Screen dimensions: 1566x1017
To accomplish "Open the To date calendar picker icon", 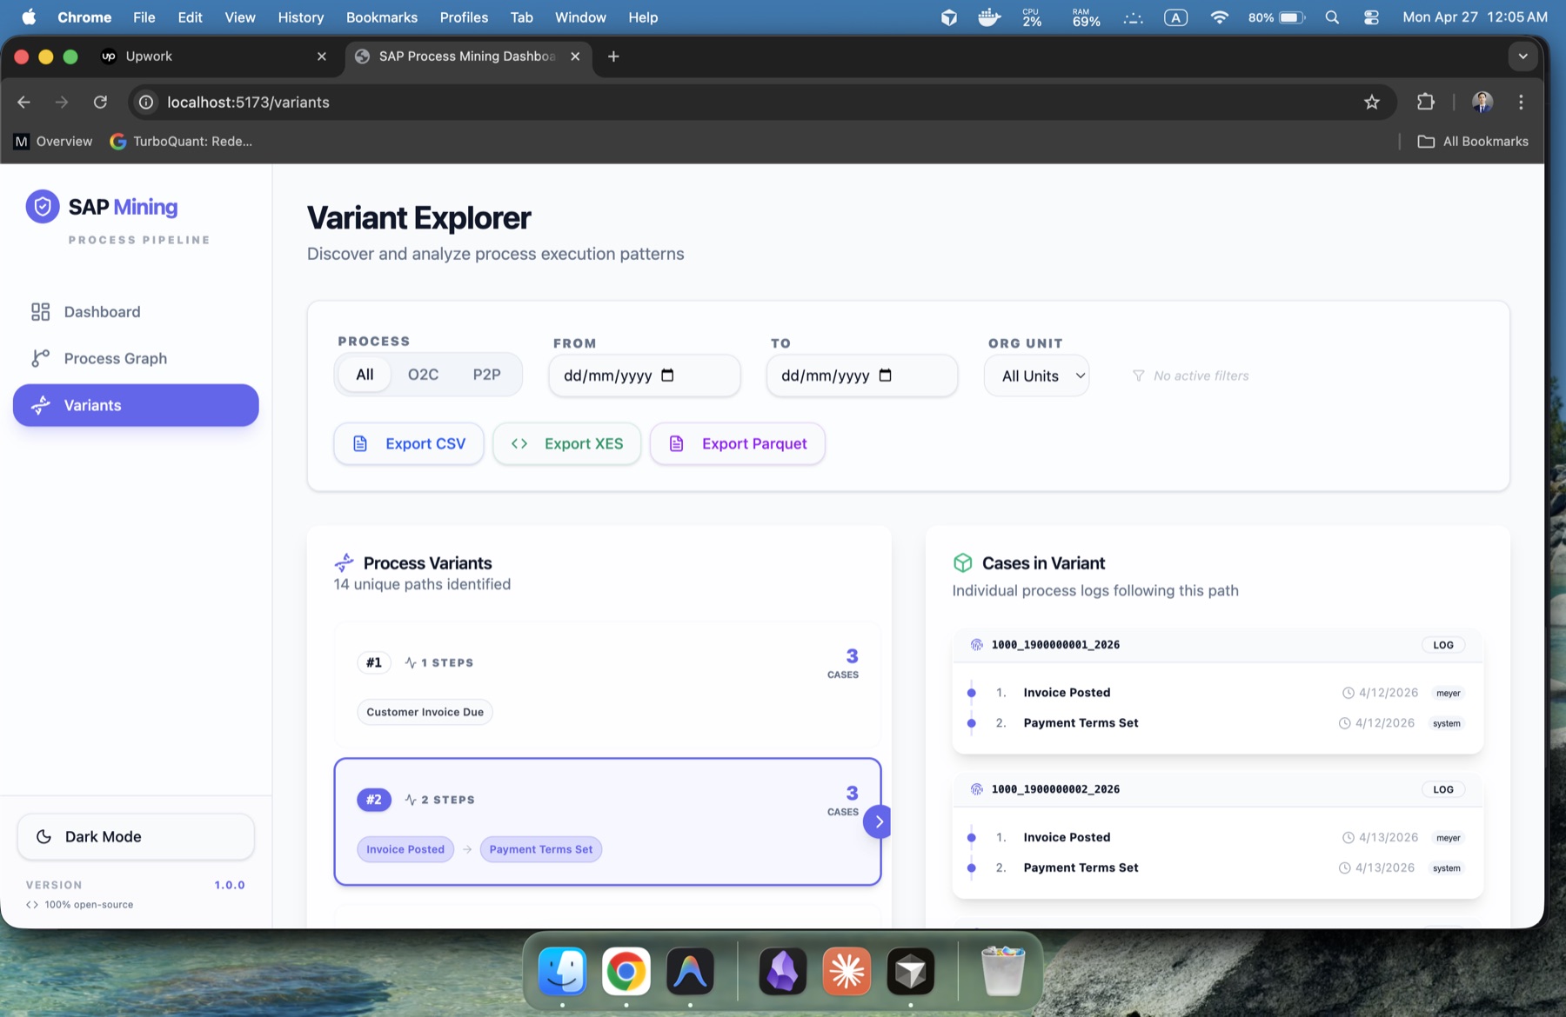I will pyautogui.click(x=885, y=376).
